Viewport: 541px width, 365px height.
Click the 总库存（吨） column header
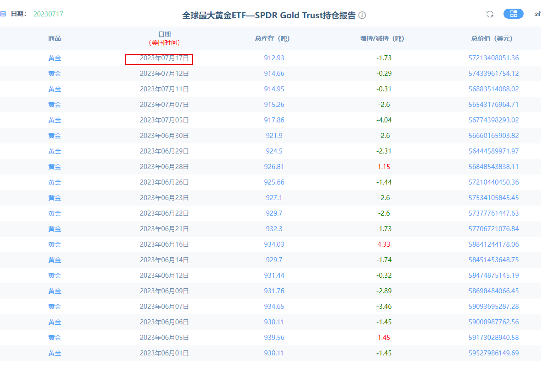click(274, 39)
